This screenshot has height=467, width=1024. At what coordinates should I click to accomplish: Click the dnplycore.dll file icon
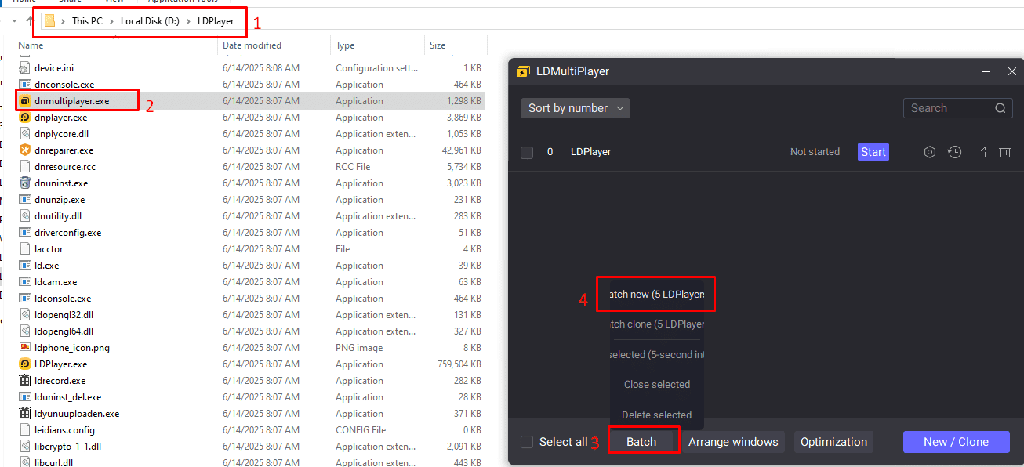[x=25, y=134]
